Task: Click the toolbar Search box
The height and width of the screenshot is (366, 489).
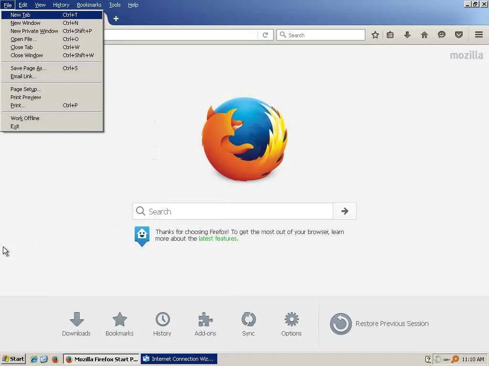Action: coord(321,35)
